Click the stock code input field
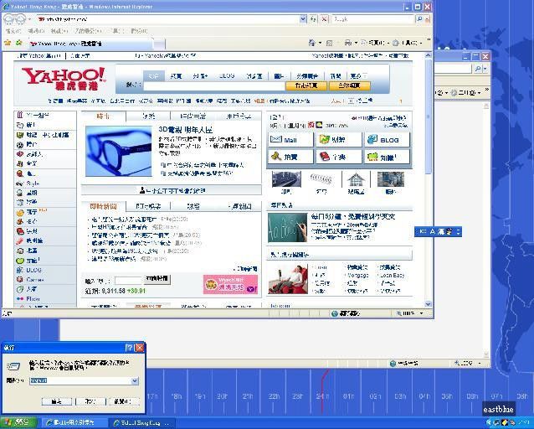This screenshot has height=429, width=534. click(128, 281)
